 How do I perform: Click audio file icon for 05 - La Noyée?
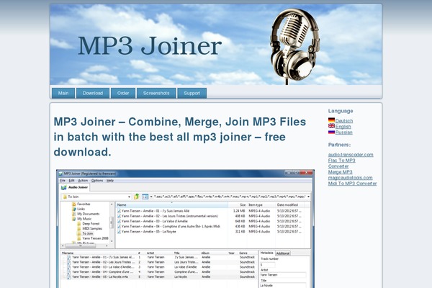point(119,232)
